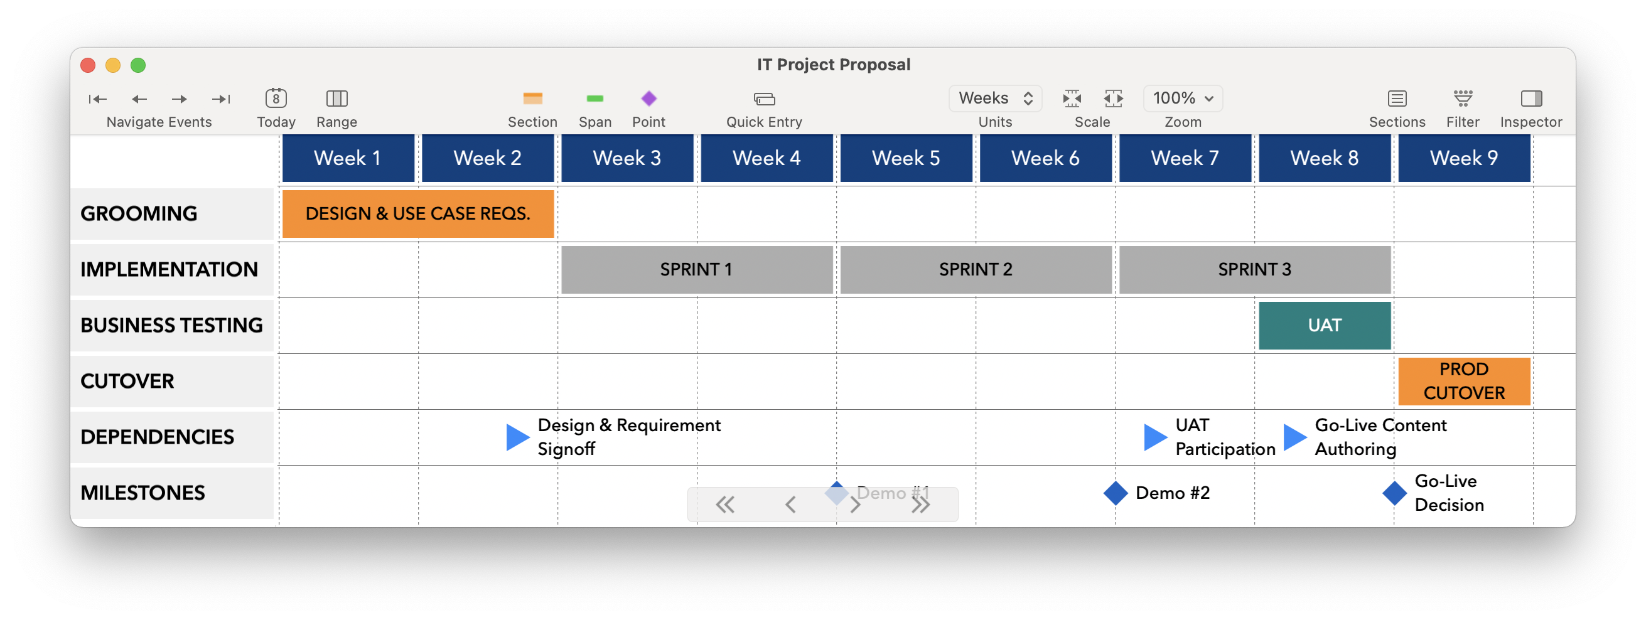This screenshot has width=1646, height=620.
Task: Go to previous event arrow
Action: coord(139,99)
